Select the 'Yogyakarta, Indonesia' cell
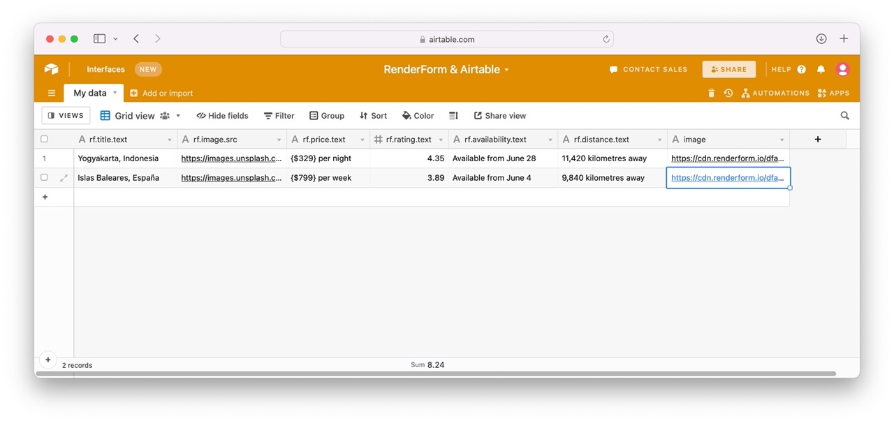Image resolution: width=894 pixels, height=423 pixels. (126, 158)
